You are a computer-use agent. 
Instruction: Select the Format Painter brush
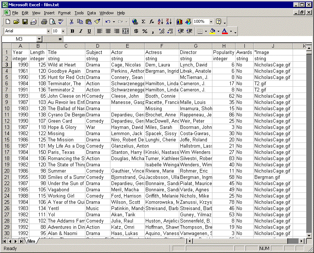pos(97,22)
